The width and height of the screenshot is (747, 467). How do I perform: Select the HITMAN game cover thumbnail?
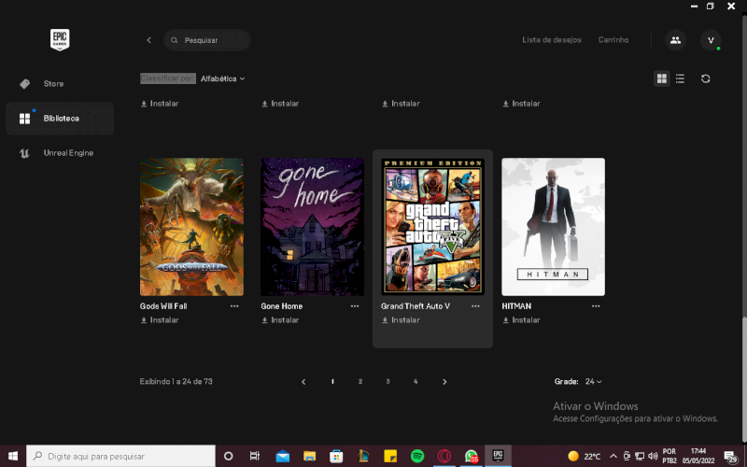pyautogui.click(x=553, y=226)
